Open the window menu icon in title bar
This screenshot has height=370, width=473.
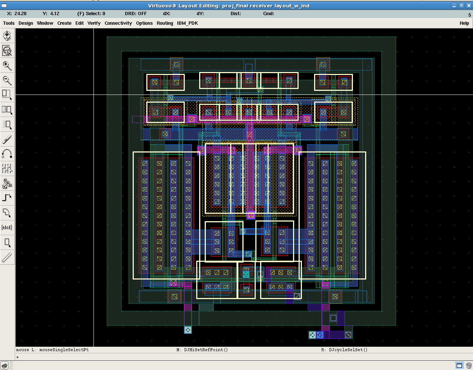tap(4, 6)
